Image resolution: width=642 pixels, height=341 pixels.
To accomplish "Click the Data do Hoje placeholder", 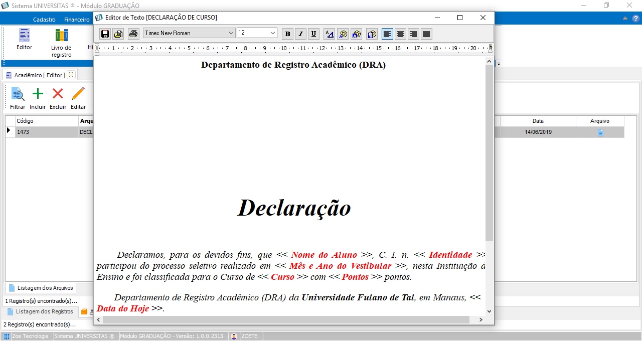I will [x=123, y=308].
